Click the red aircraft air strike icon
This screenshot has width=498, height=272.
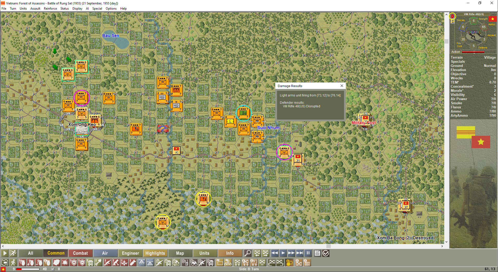tap(124, 263)
